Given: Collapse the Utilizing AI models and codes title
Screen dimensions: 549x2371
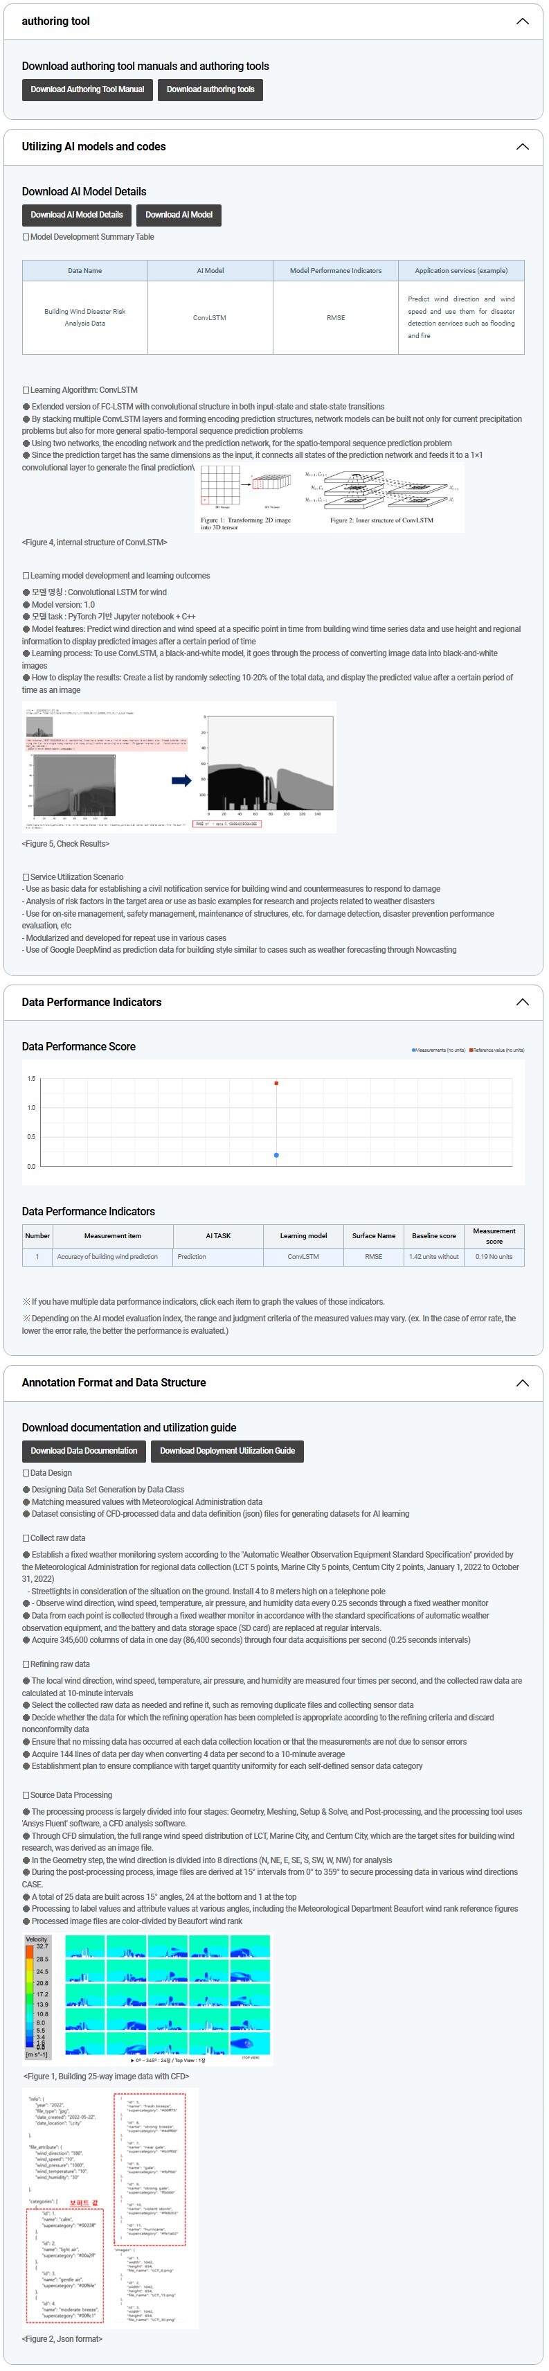Looking at the screenshot, I should pyautogui.click(x=93, y=146).
